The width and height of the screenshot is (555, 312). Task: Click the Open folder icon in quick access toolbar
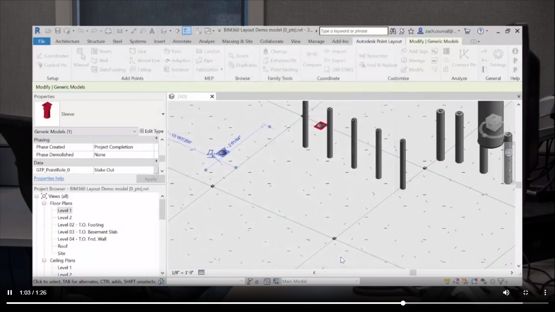pyautogui.click(x=48, y=31)
